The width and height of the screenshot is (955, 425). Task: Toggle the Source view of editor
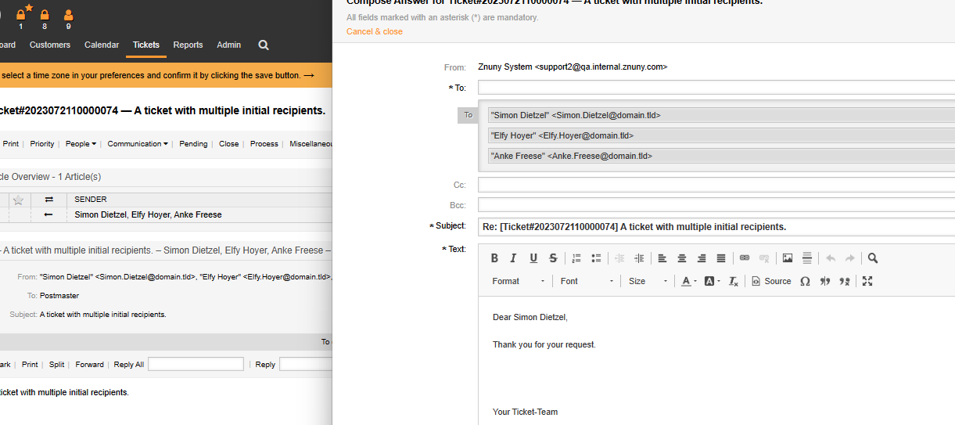(x=771, y=281)
